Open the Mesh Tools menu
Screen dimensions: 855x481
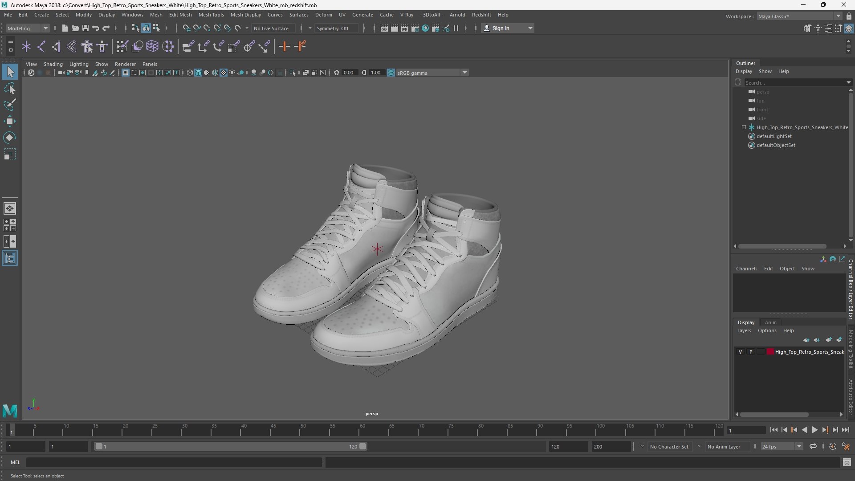click(211, 15)
